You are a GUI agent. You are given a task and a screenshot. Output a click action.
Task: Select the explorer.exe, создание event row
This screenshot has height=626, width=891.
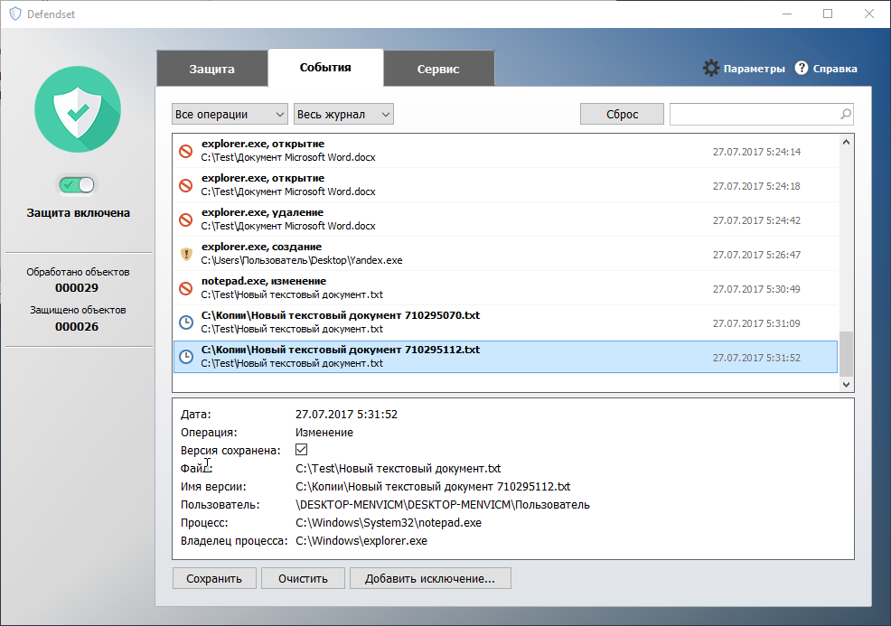point(505,253)
